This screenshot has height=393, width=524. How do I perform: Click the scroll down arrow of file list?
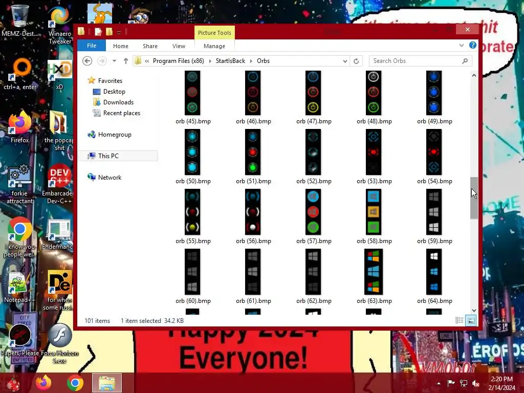[474, 311]
